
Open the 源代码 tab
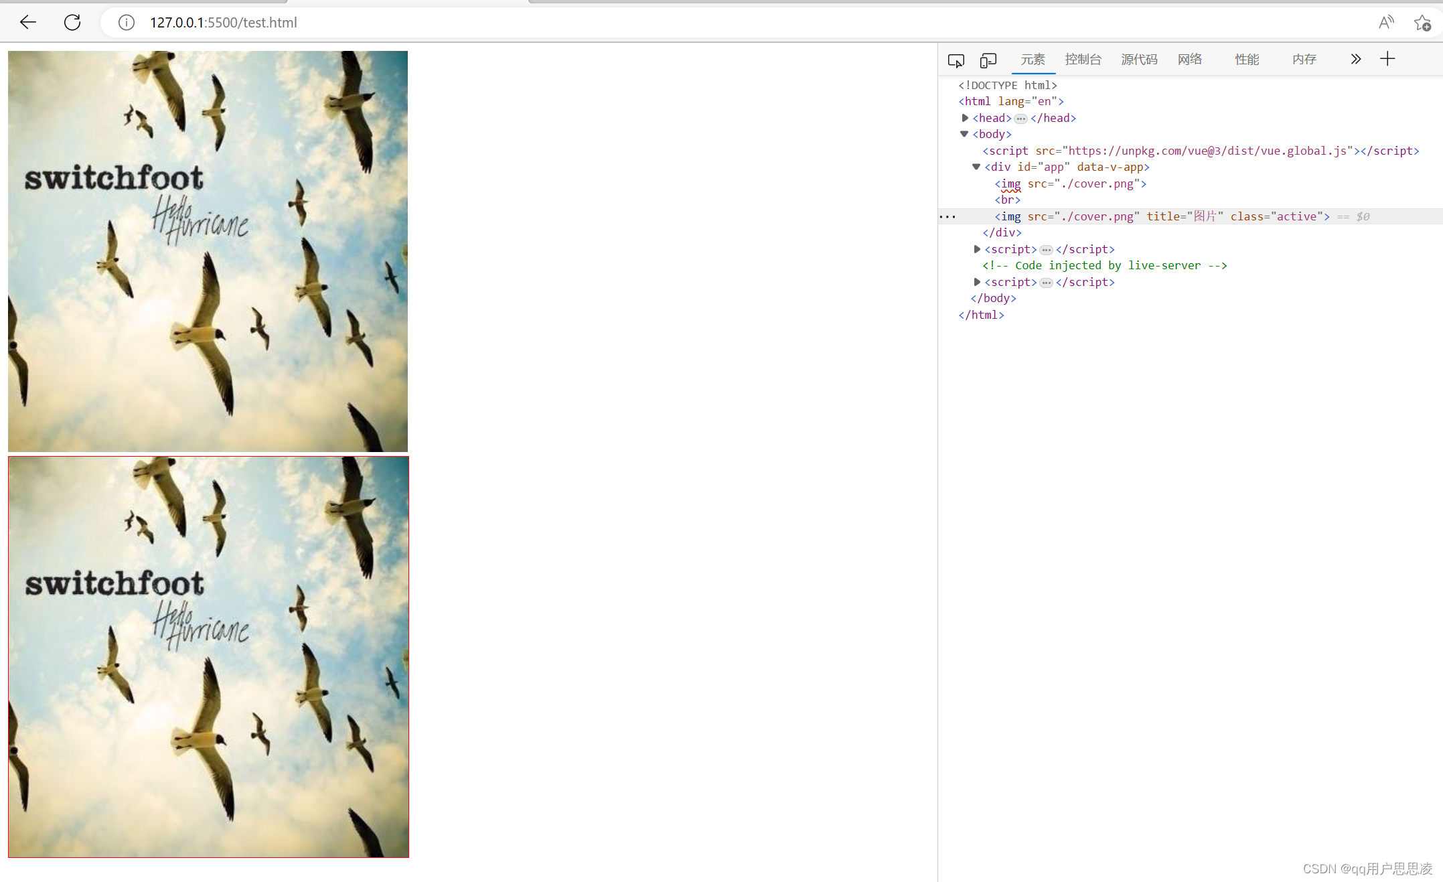tap(1139, 60)
